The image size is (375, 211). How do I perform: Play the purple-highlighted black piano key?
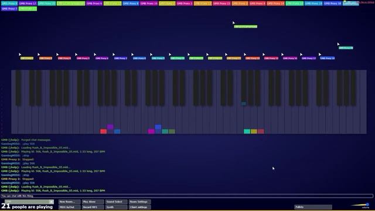point(110,127)
